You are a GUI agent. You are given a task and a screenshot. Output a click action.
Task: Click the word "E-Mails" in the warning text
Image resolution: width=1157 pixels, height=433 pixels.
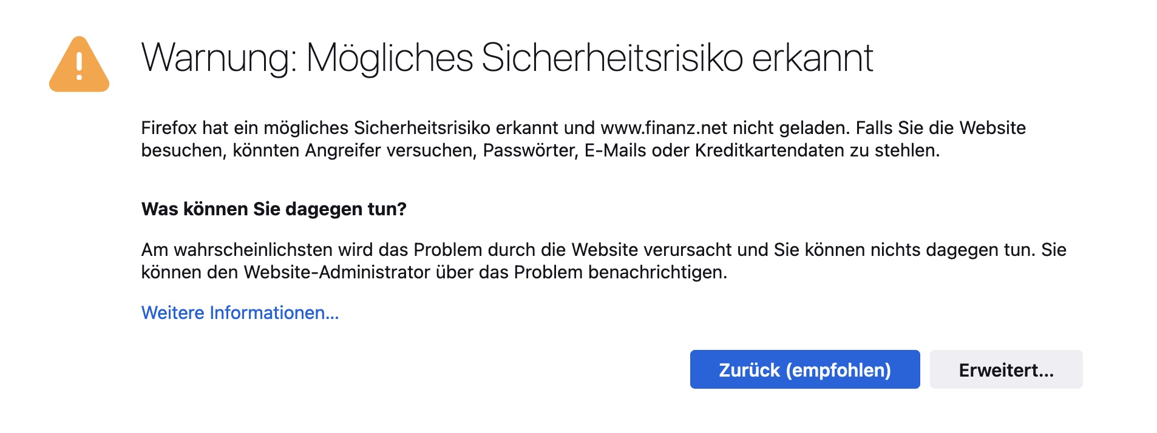click(615, 150)
